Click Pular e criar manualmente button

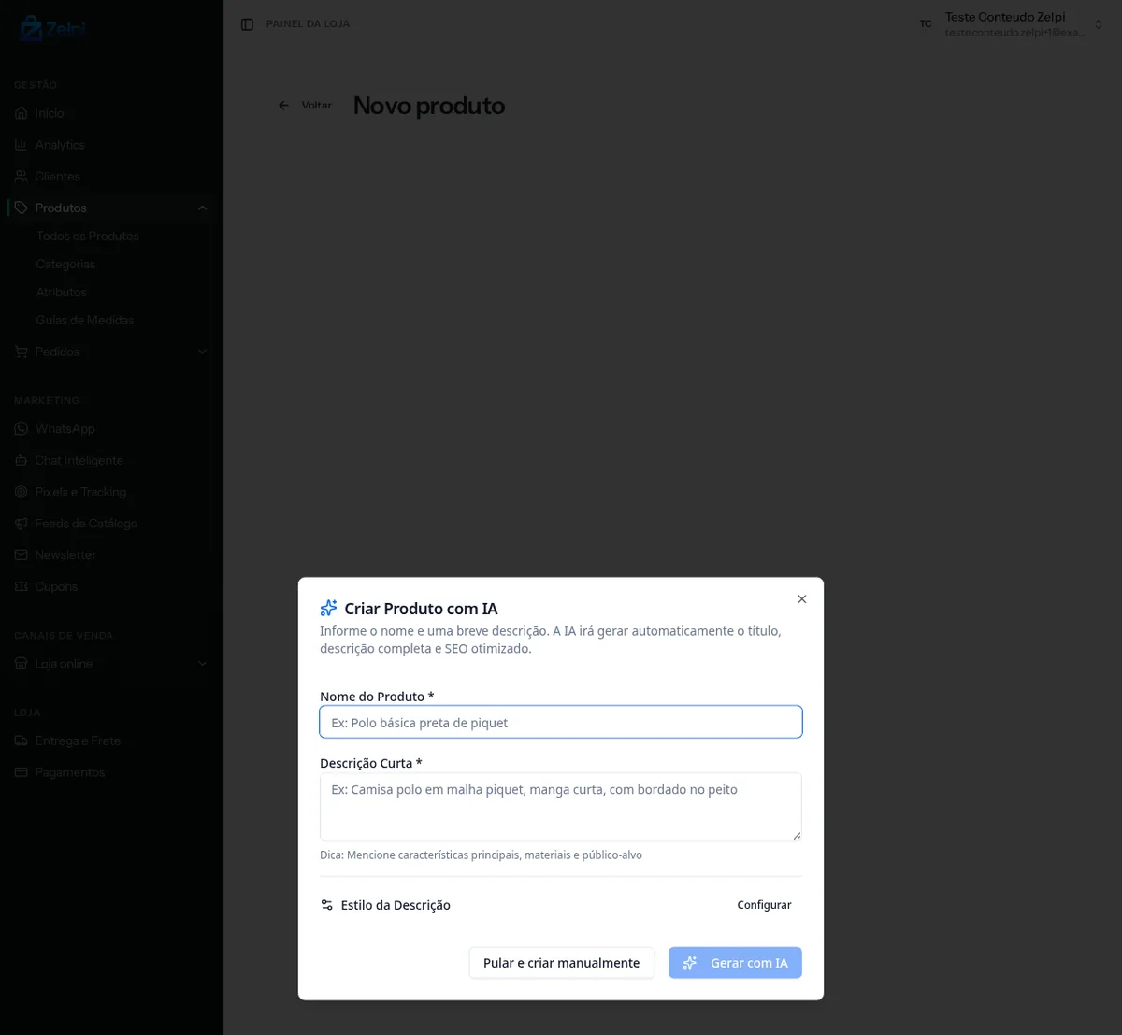point(562,963)
